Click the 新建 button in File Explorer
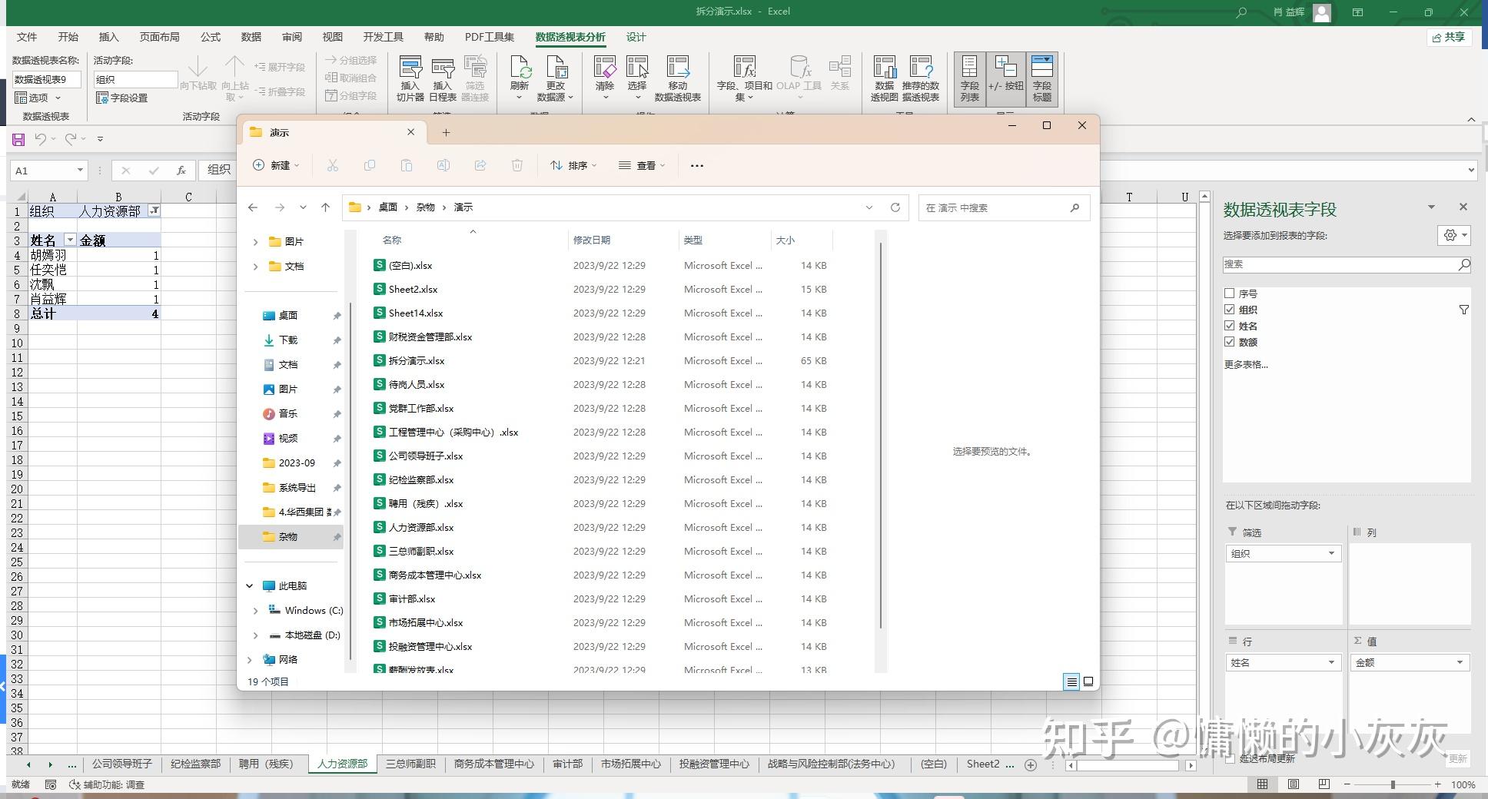Viewport: 1488px width, 799px height. [275, 165]
